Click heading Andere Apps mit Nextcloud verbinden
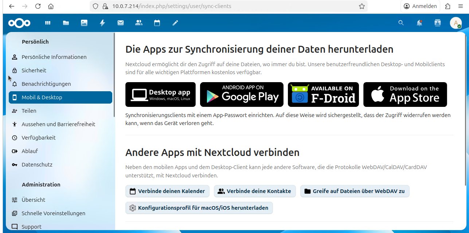The image size is (469, 233). tap(212, 152)
